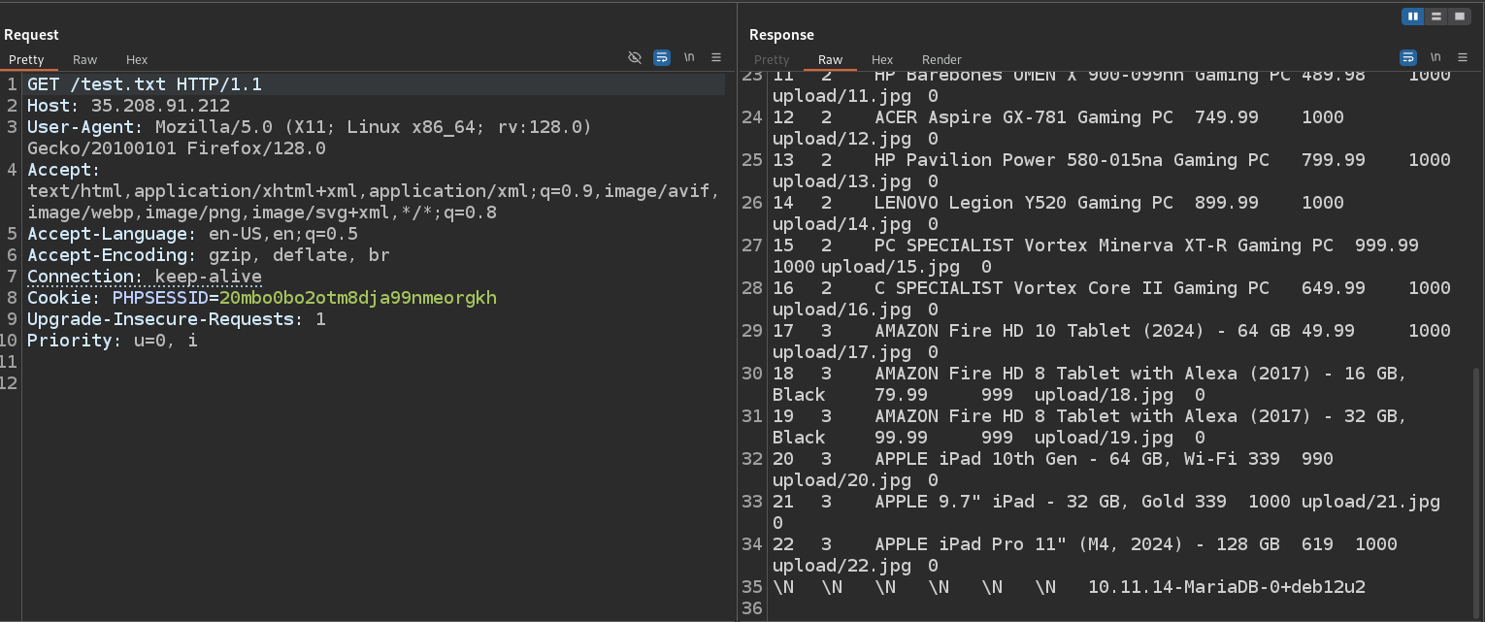Viewport: 1485px width, 622px height.
Task: Click empty request line number 12 in the gutter
Action: 10,383
